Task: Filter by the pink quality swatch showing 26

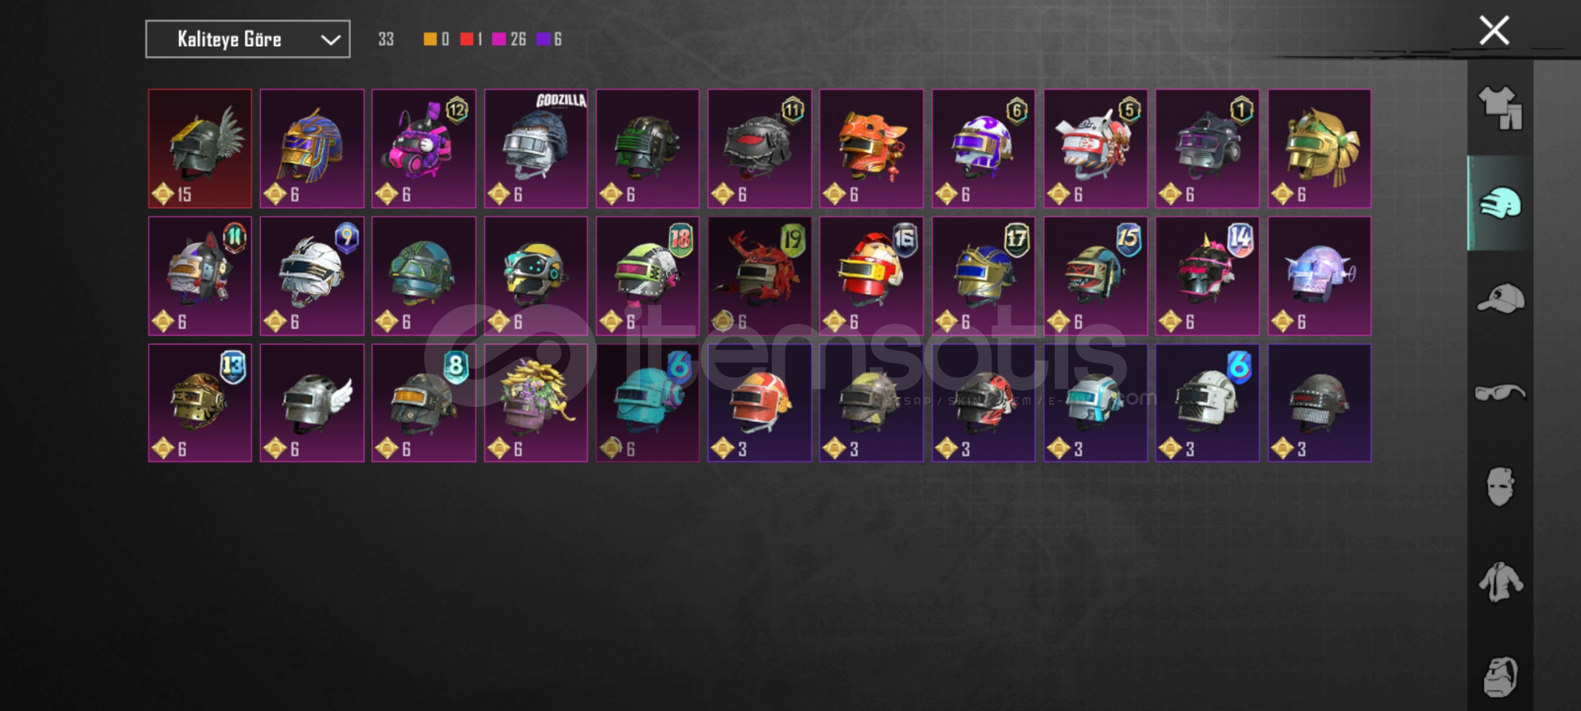Action: [x=499, y=39]
